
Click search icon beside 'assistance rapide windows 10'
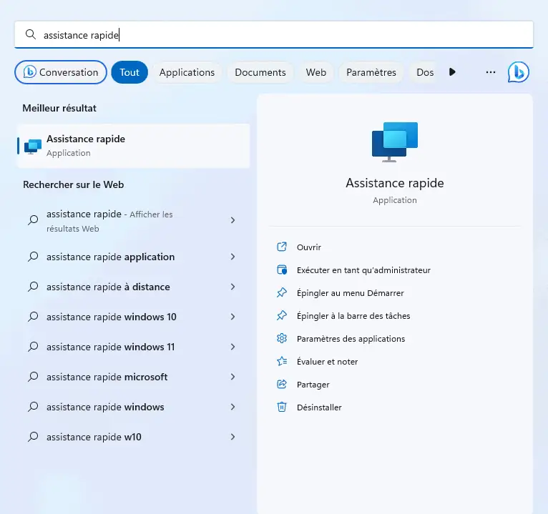(33, 317)
